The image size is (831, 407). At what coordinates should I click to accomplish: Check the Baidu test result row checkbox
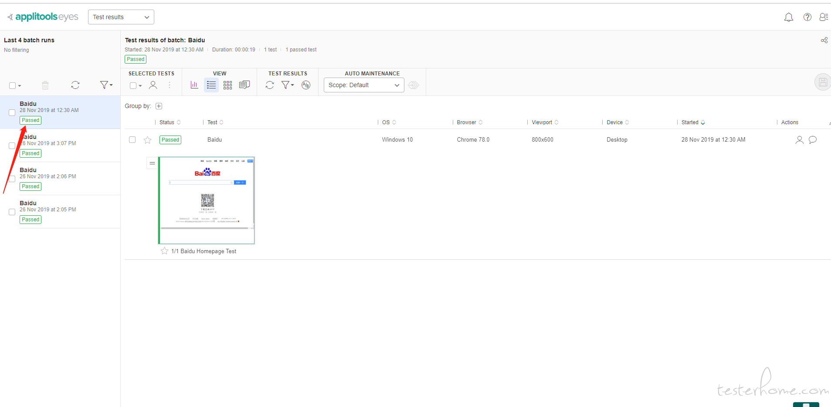(x=132, y=139)
